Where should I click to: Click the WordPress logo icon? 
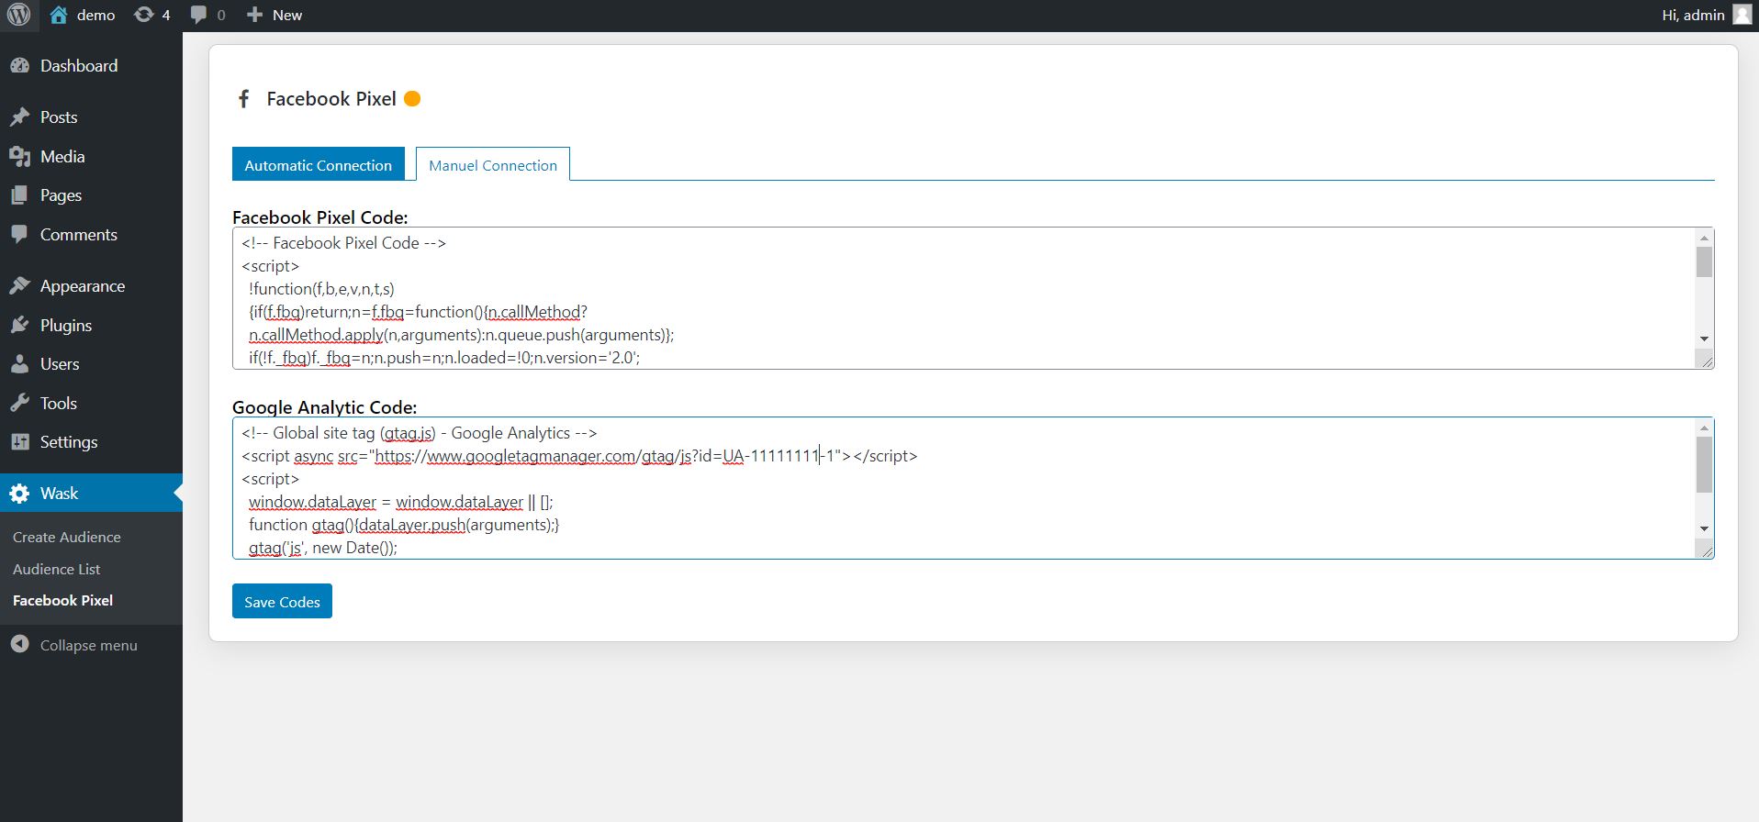pyautogui.click(x=18, y=15)
